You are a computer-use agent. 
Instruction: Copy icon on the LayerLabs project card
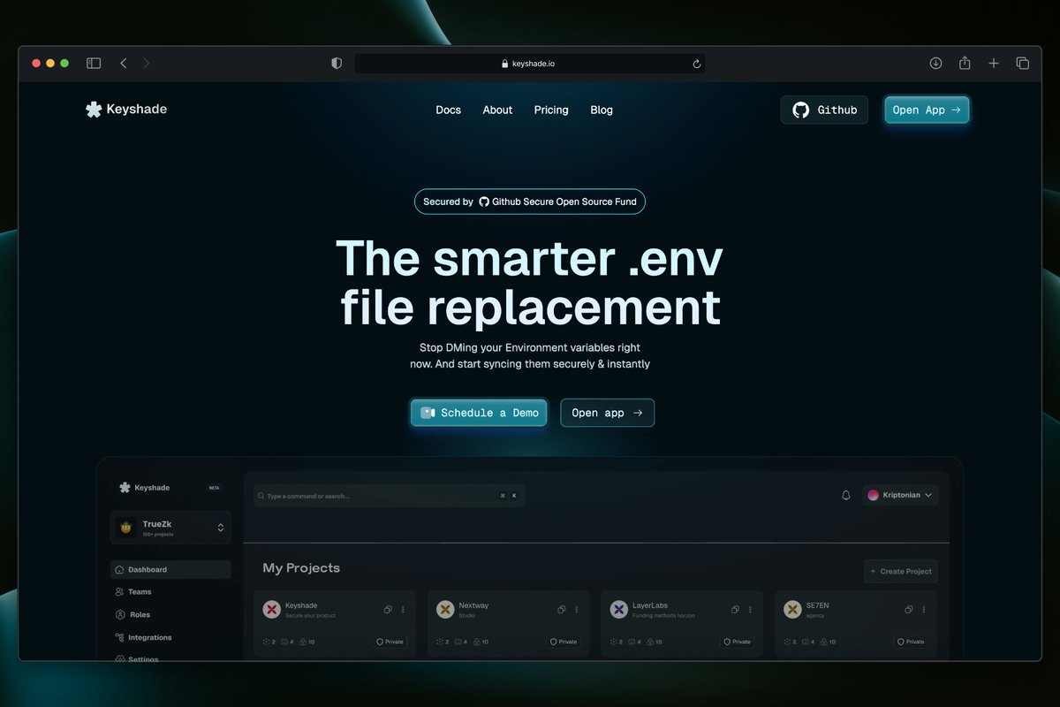(735, 610)
